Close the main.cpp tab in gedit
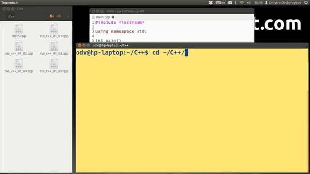Image resolution: width=310 pixels, height=174 pixels. [x=113, y=17]
